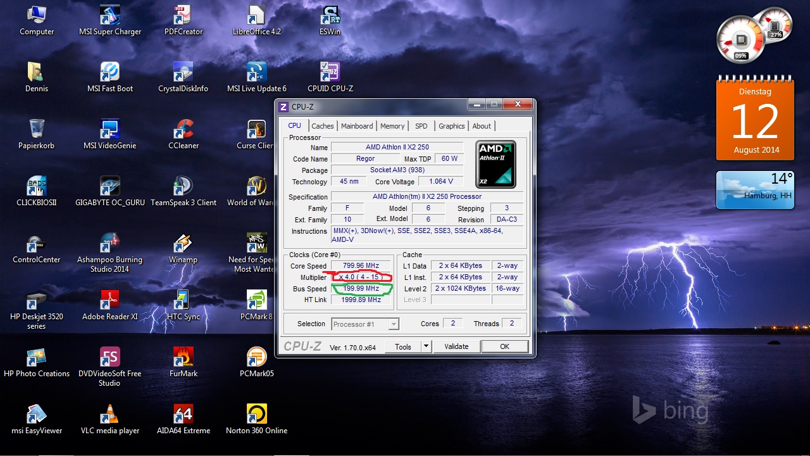Open Winamp desktop shortcut
Image resolution: width=810 pixels, height=456 pixels.
click(184, 248)
